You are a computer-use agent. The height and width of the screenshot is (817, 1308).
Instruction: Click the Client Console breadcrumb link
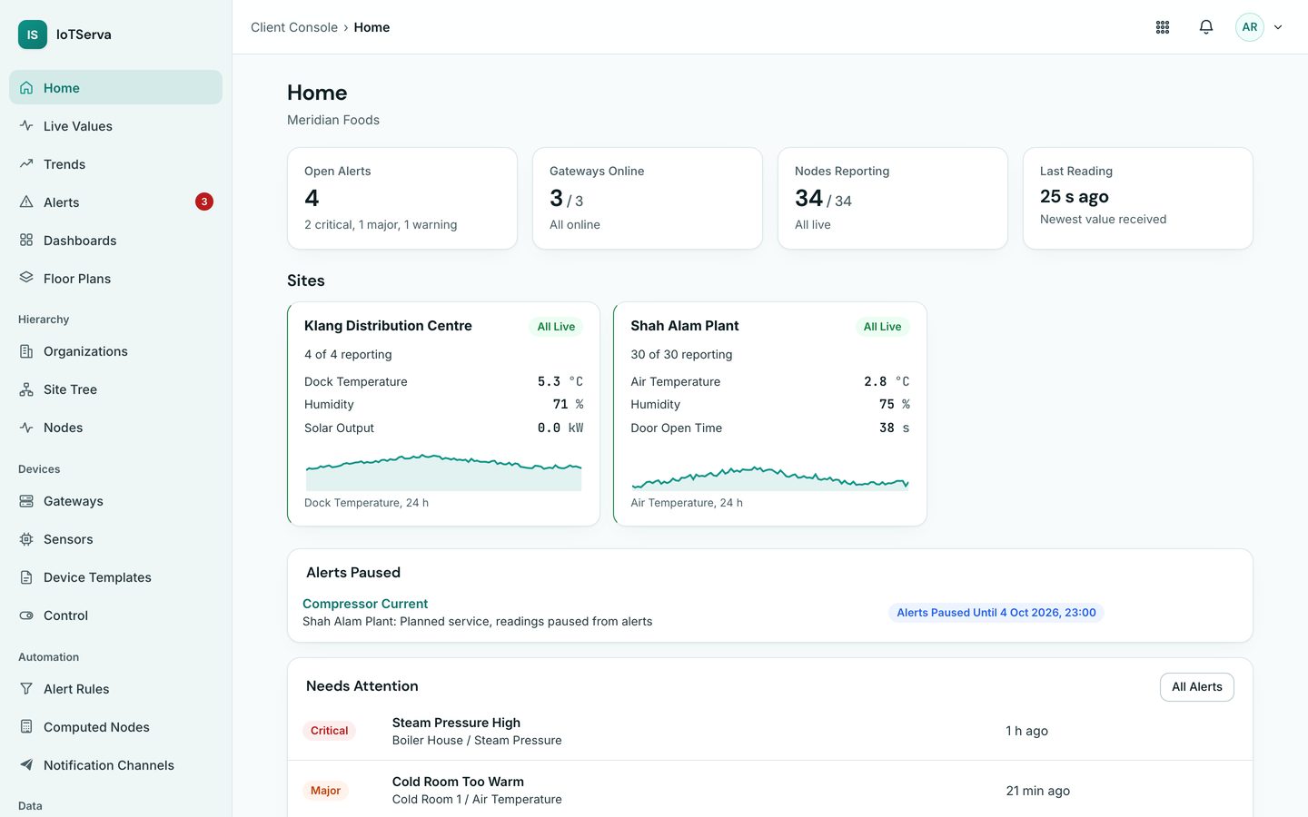pos(294,27)
